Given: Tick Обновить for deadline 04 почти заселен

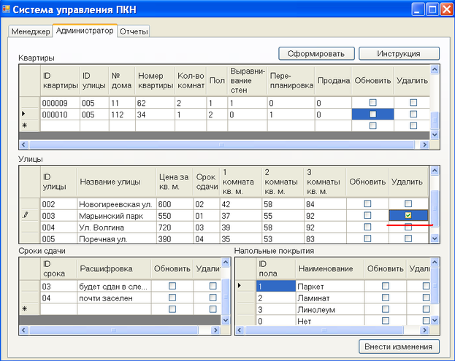Looking at the screenshot, I should coord(172,298).
